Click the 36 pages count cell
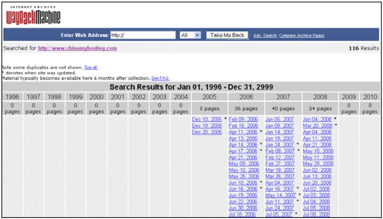Viewport: 383px width, 219px height. click(x=246, y=108)
